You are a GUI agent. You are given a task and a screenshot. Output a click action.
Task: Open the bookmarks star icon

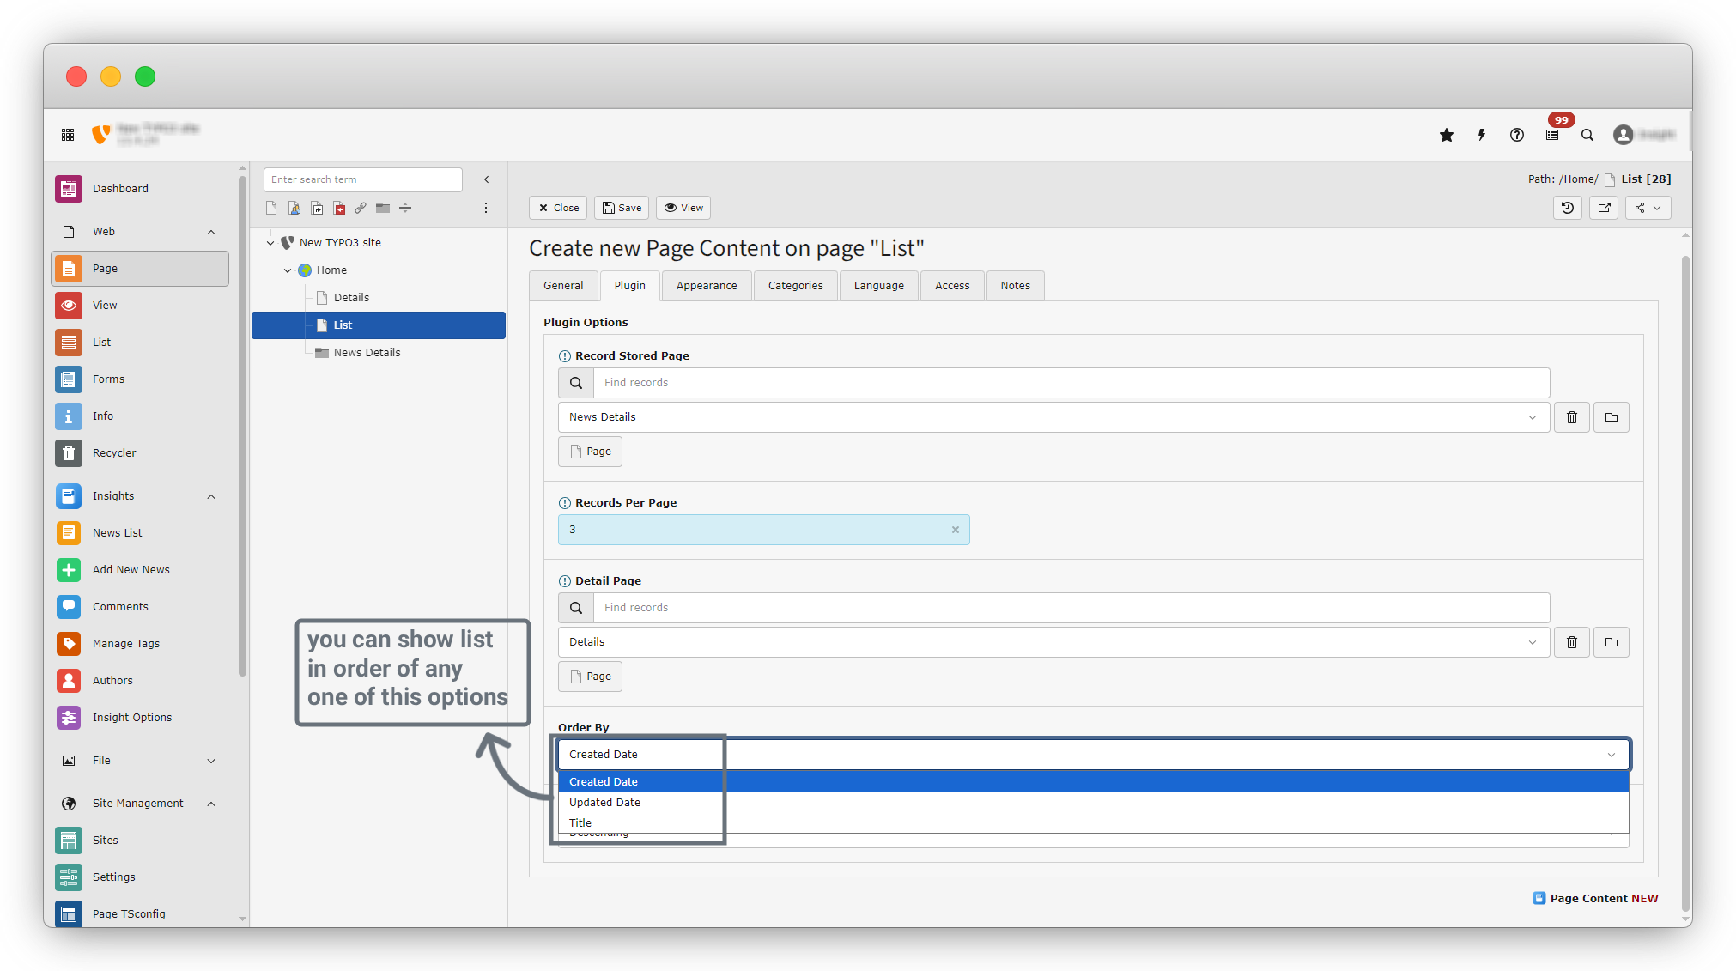coord(1447,135)
